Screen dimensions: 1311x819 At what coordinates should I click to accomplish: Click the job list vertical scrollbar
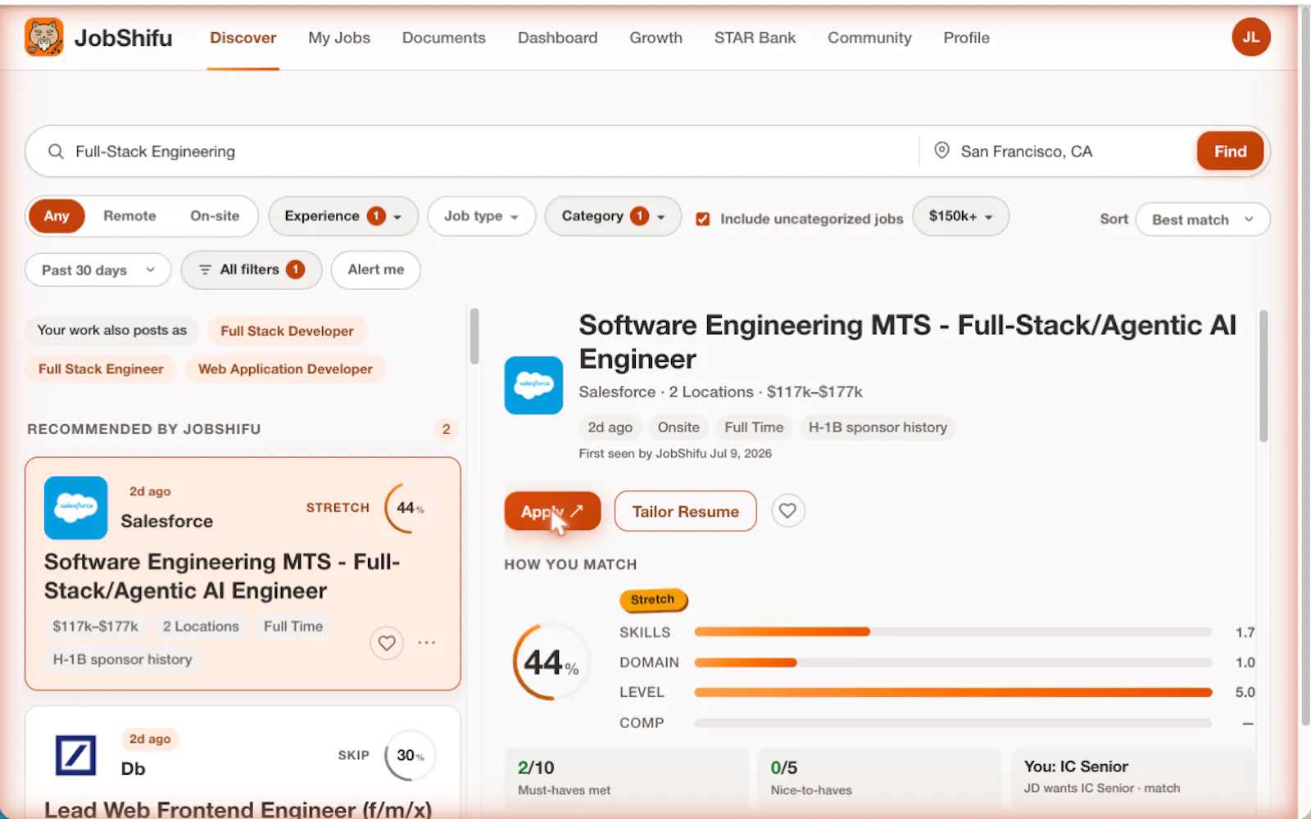[474, 336]
